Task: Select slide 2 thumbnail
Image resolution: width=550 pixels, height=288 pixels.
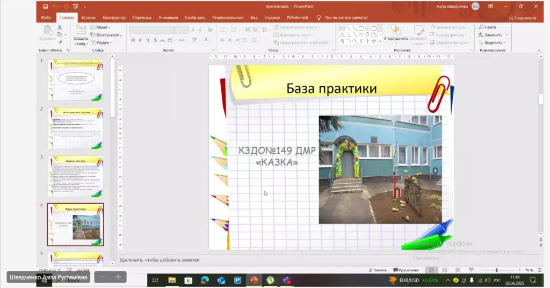Action: (x=75, y=128)
